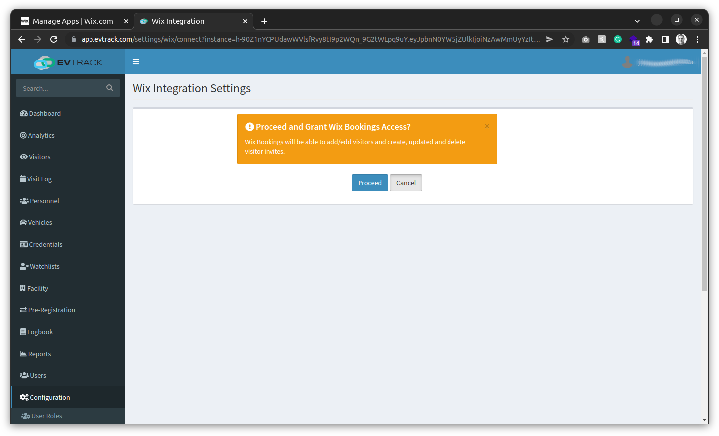This screenshot has height=436, width=719.
Task: Toggle the browser side panel
Action: click(665, 39)
